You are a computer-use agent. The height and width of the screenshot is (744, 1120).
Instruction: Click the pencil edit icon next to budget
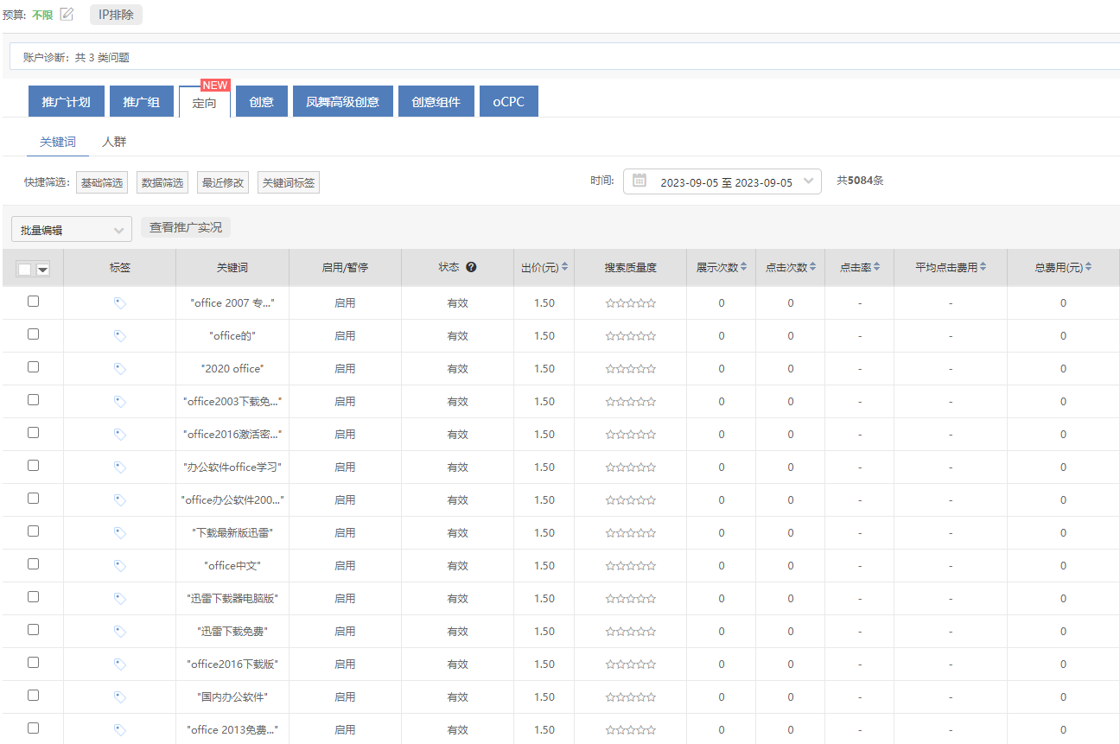(67, 14)
